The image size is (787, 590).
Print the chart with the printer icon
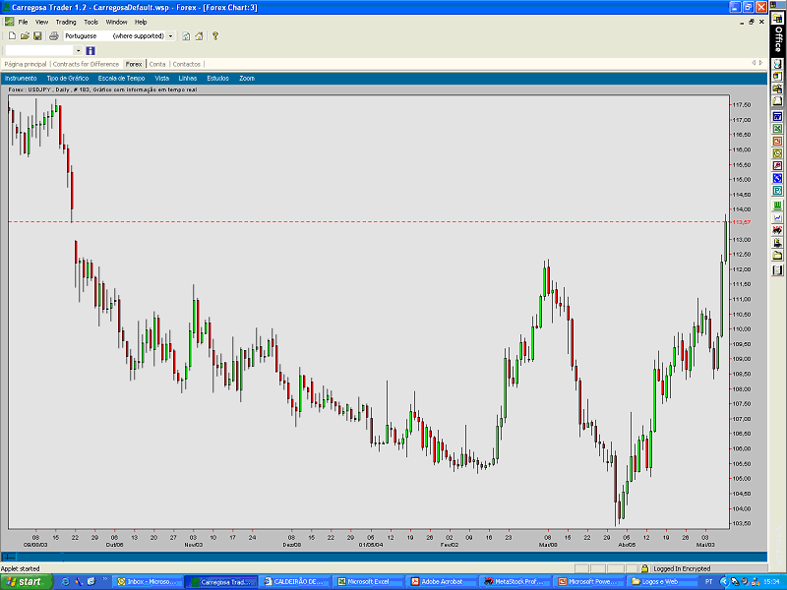coord(54,37)
